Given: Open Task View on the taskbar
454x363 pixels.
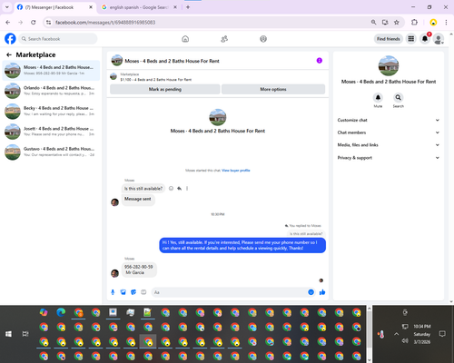Looking at the screenshot, I should pyautogui.click(x=25, y=334).
